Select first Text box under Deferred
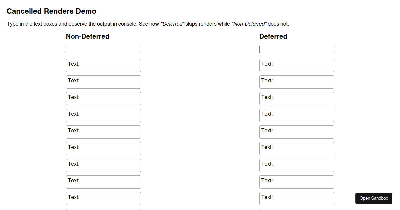400x210 pixels. pos(297,65)
